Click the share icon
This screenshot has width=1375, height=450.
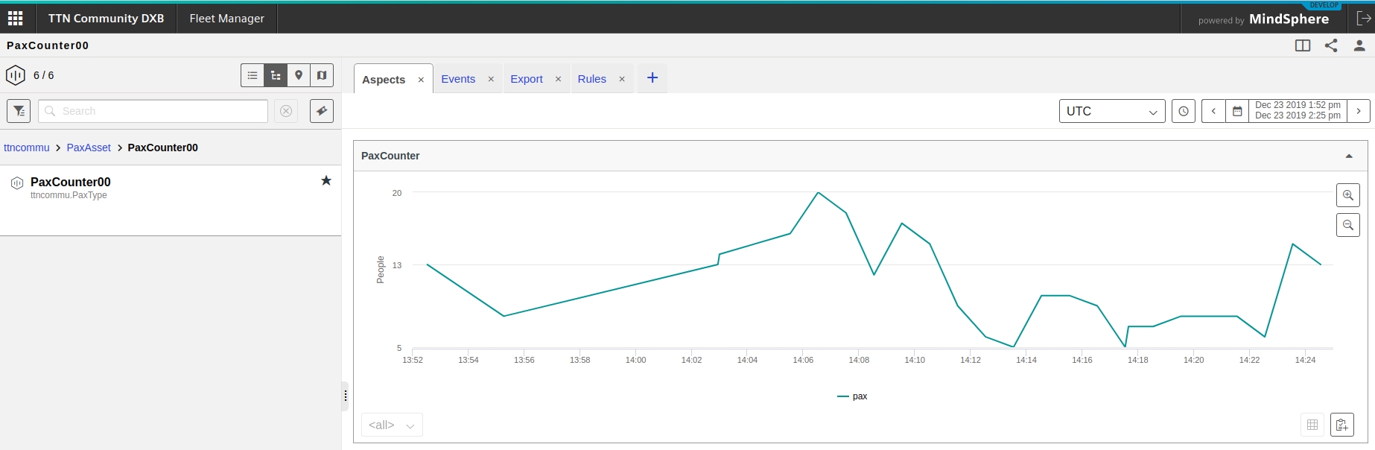tap(1331, 45)
